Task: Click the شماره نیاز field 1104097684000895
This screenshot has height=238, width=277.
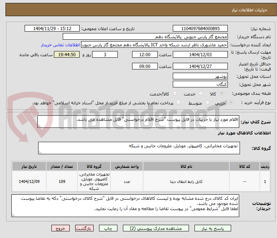Action: pyautogui.click(x=200, y=28)
